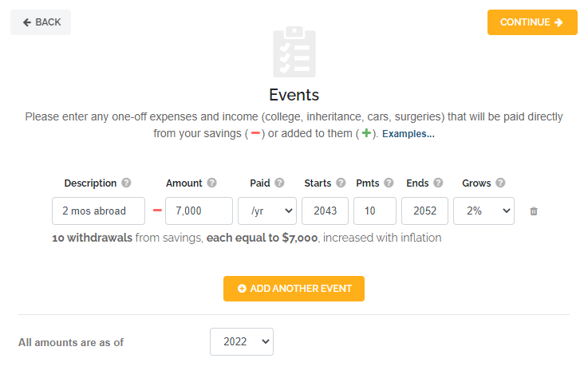This screenshot has height=386, width=588.
Task: Click the Starts year field 2043
Action: click(x=326, y=211)
